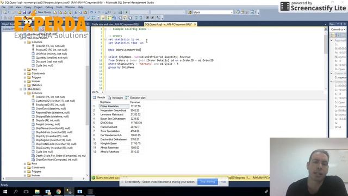Open the Query menu
Viewport: 348px width, 196px height.
(28, 7)
